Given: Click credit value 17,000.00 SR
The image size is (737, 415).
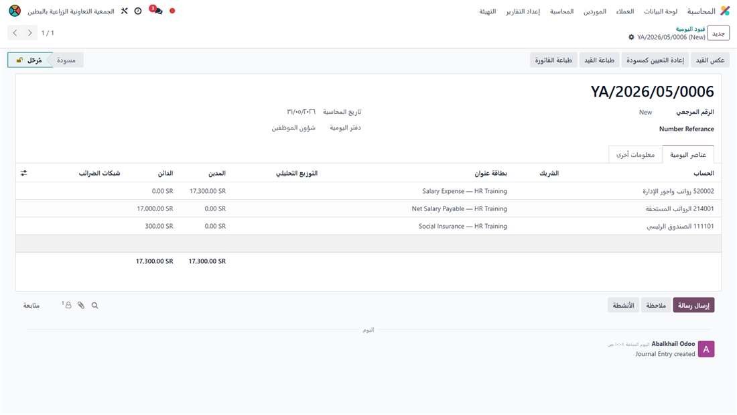Looking at the screenshot, I should 155,209.
